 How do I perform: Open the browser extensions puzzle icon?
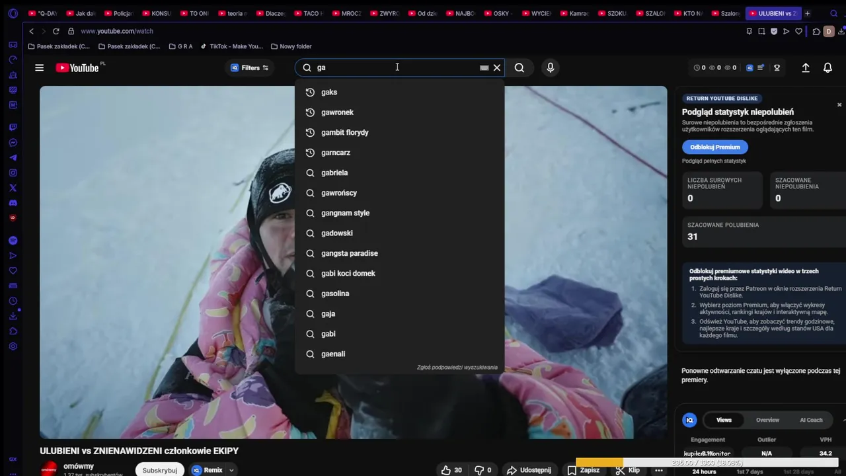coord(816,31)
